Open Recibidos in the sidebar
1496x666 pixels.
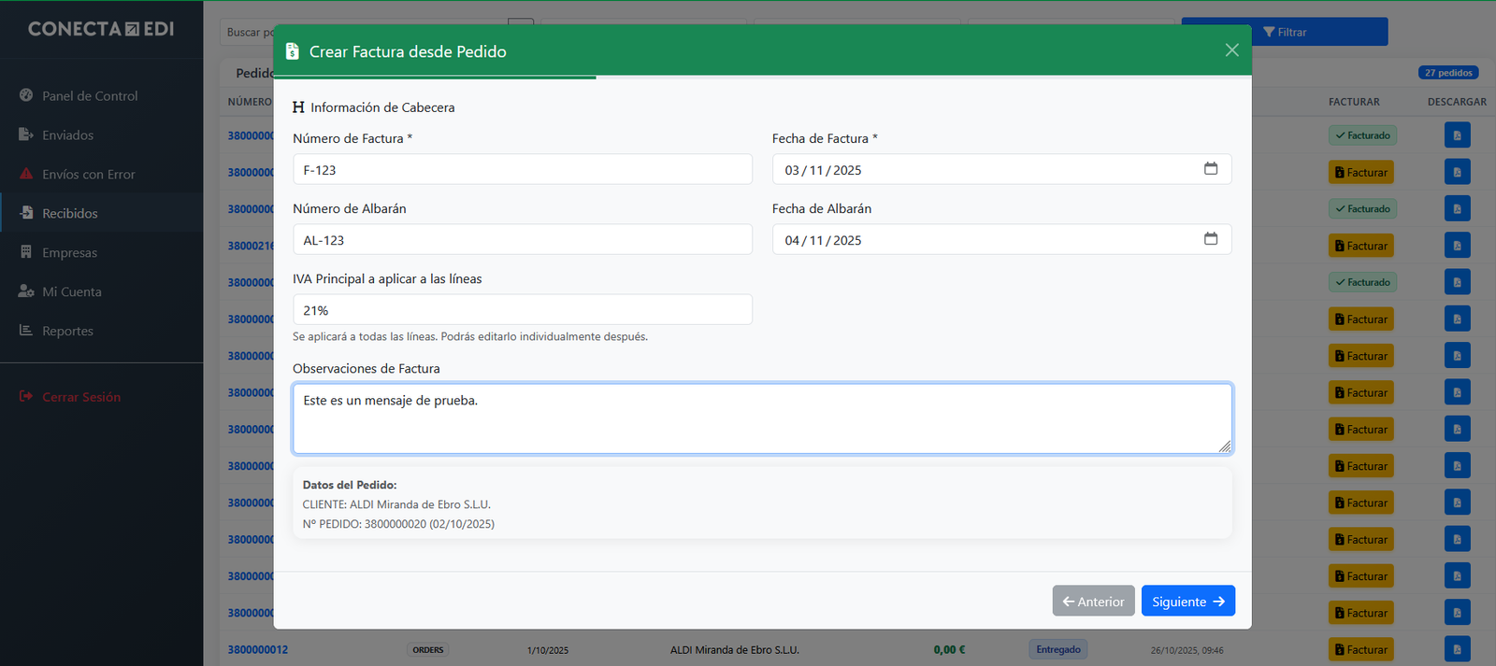[69, 213]
